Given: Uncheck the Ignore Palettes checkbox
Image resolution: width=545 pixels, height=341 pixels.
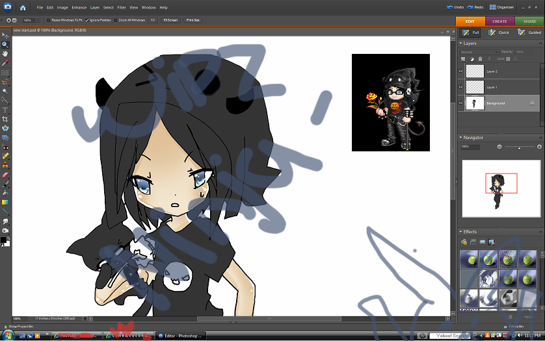Looking at the screenshot, I should (x=87, y=20).
